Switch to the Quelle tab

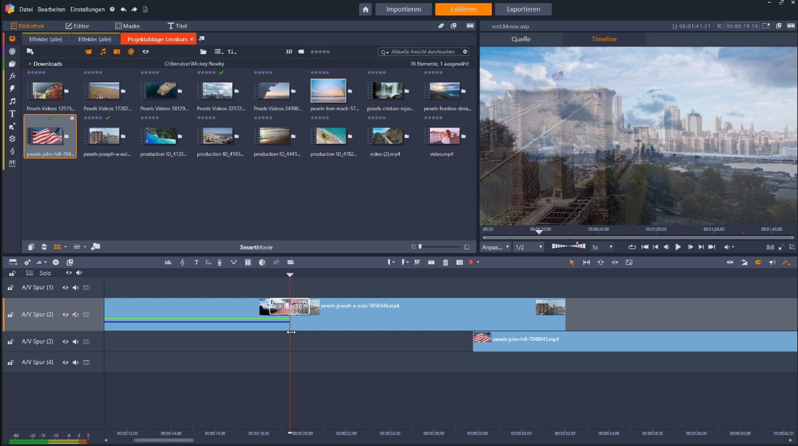[521, 39]
